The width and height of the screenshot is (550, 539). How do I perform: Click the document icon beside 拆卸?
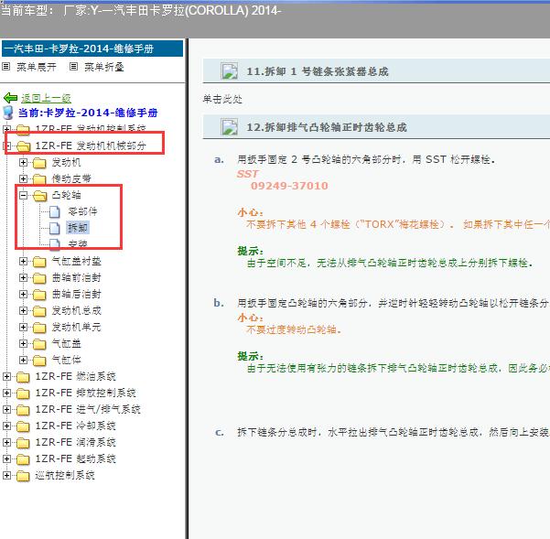coord(54,228)
